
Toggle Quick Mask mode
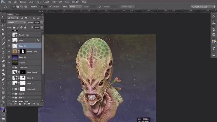point(3,115)
